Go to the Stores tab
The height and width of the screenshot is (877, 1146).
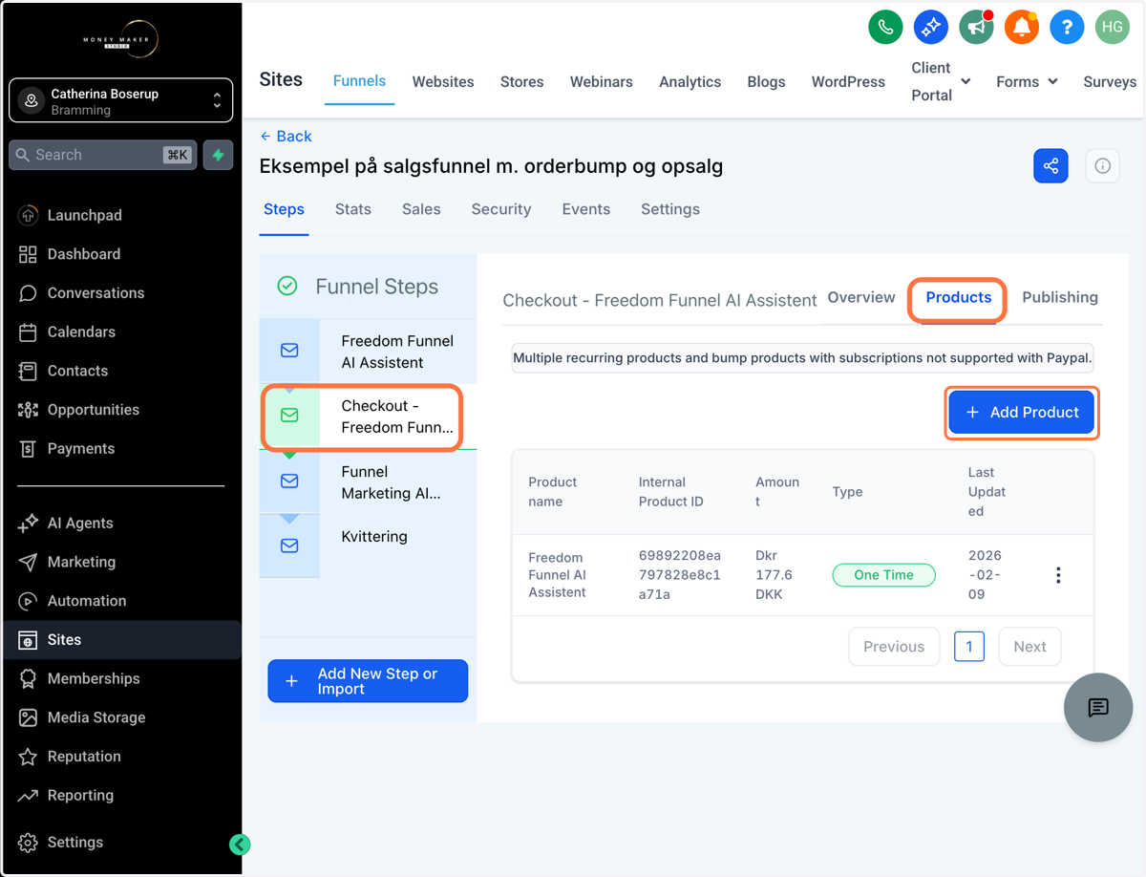pos(522,82)
